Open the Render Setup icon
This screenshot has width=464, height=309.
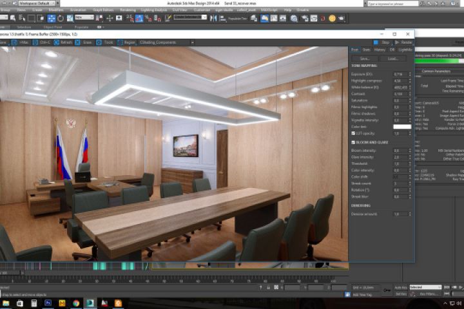point(304,18)
